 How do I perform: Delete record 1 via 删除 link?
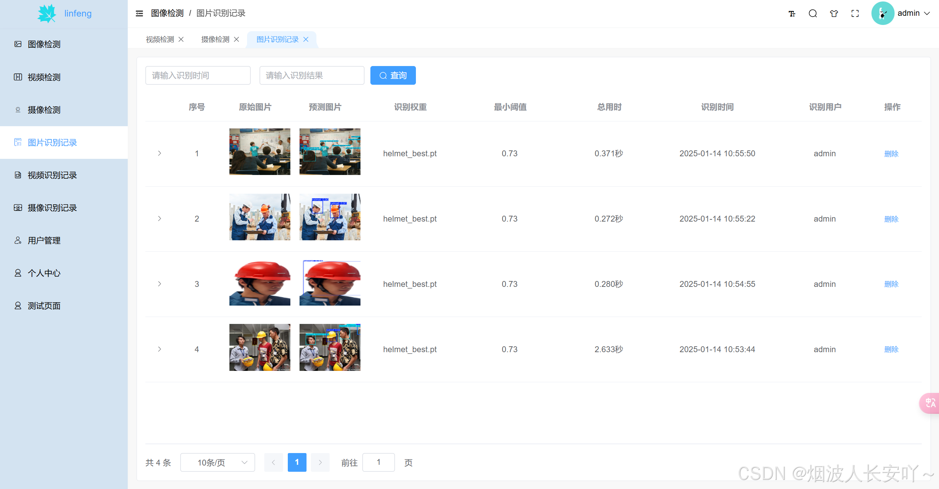891,154
